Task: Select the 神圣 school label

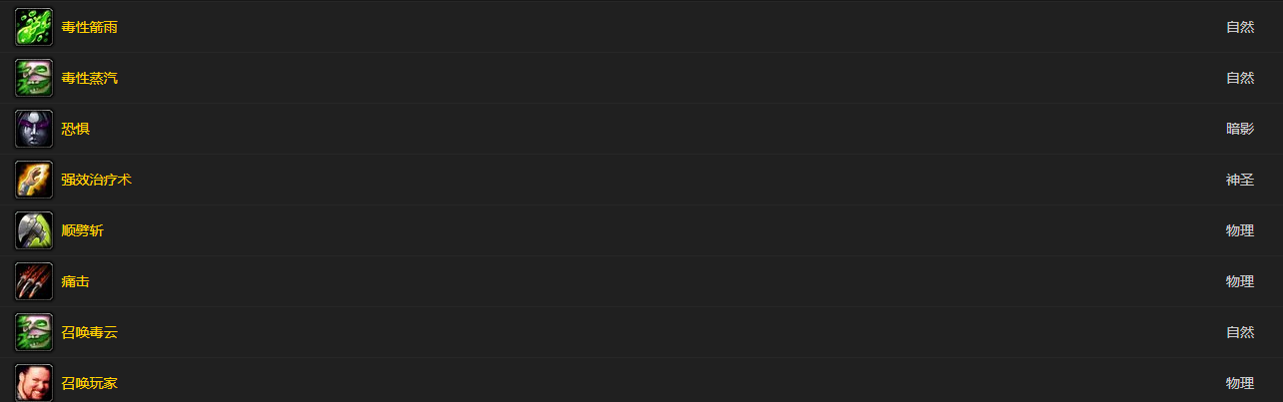Action: click(1240, 180)
